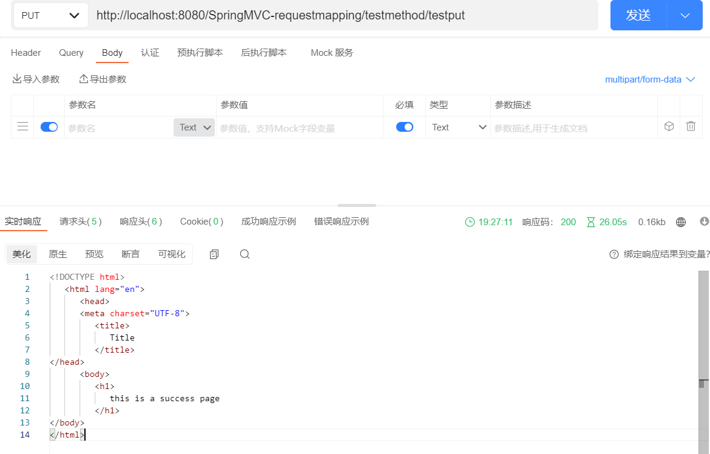This screenshot has height=454, width=710.
Task: Select the 原生 view mode
Action: (58, 254)
